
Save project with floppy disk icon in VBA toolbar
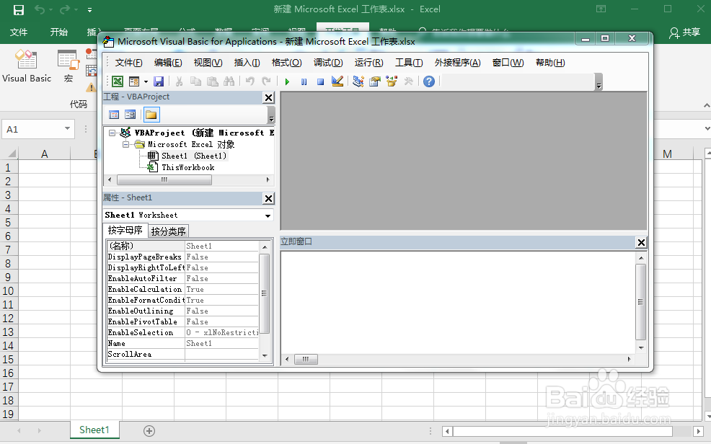(x=158, y=81)
